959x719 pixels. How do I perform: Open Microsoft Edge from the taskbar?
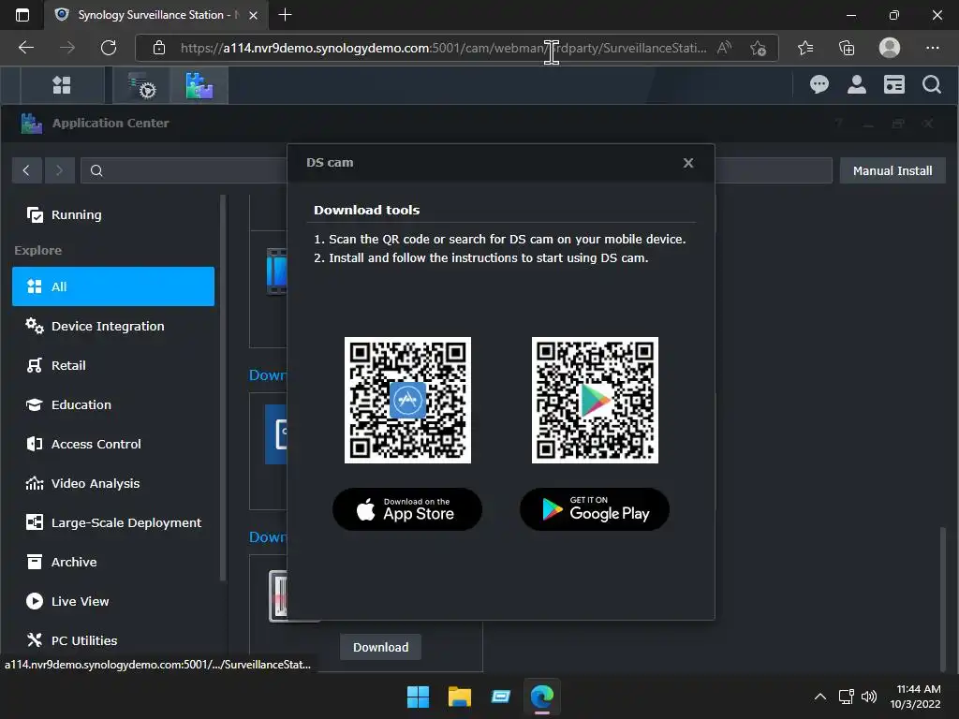tap(542, 697)
